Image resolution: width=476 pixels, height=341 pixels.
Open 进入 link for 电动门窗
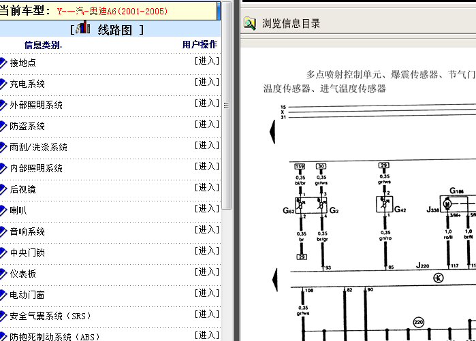coord(207,293)
